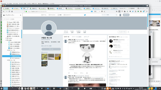Screen dimensions: 161x90
Task: Reply to the first tweet
Action: coord(69,73)
